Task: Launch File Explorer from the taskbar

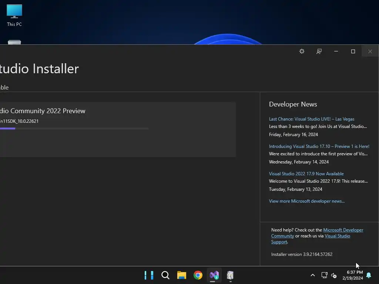Action: click(x=181, y=275)
